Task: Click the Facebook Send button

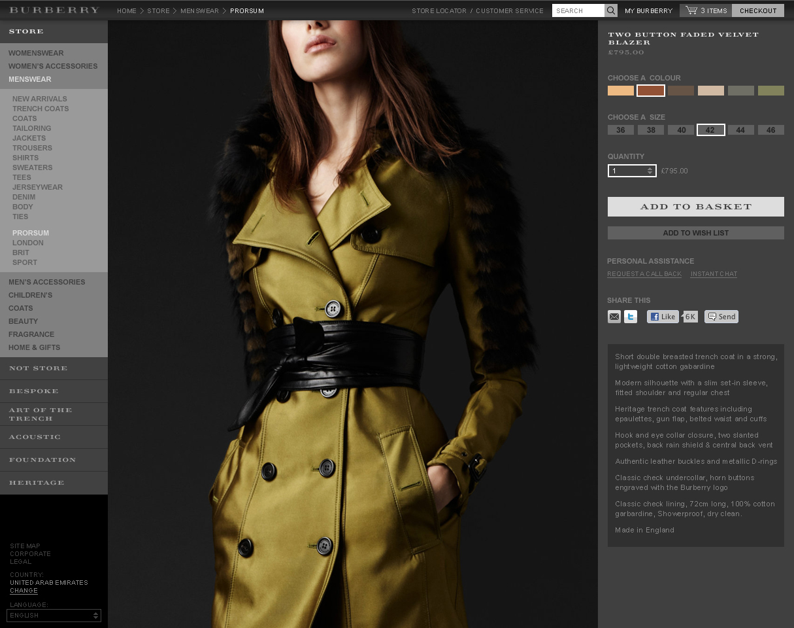Action: click(x=721, y=317)
